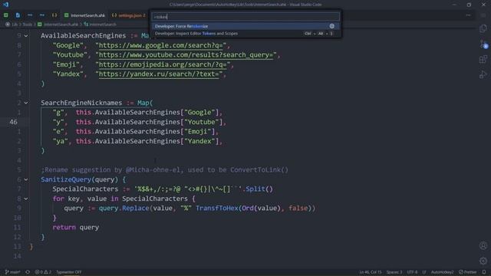Change the AutoHotkey2 language mode
Image resolution: width=491 pixels, height=276 pixels.
(x=442, y=272)
